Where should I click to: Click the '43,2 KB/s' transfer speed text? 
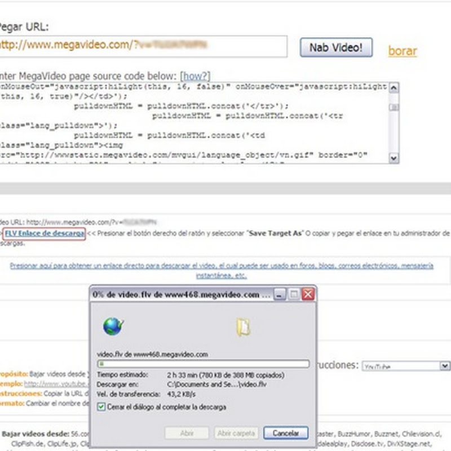tap(181, 394)
